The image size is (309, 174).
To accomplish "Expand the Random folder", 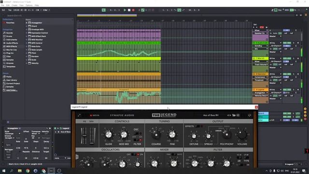I will coord(27,57).
